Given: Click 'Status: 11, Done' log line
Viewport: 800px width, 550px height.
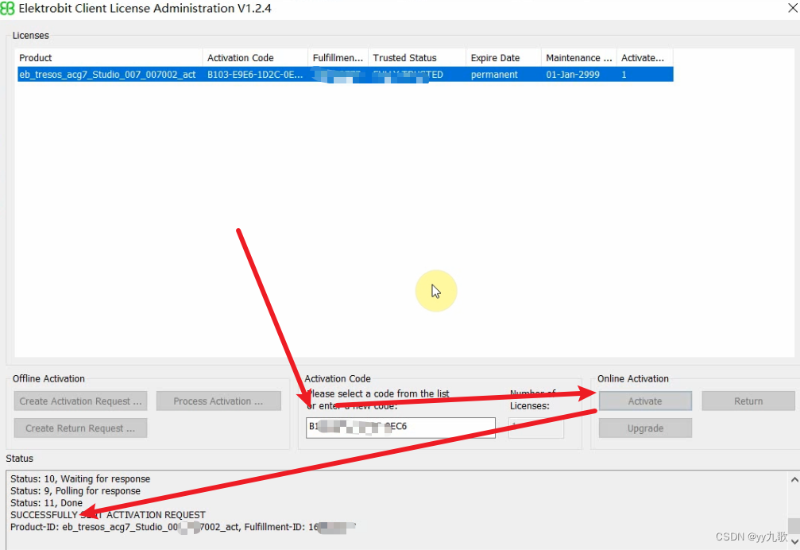Looking at the screenshot, I should (x=46, y=502).
